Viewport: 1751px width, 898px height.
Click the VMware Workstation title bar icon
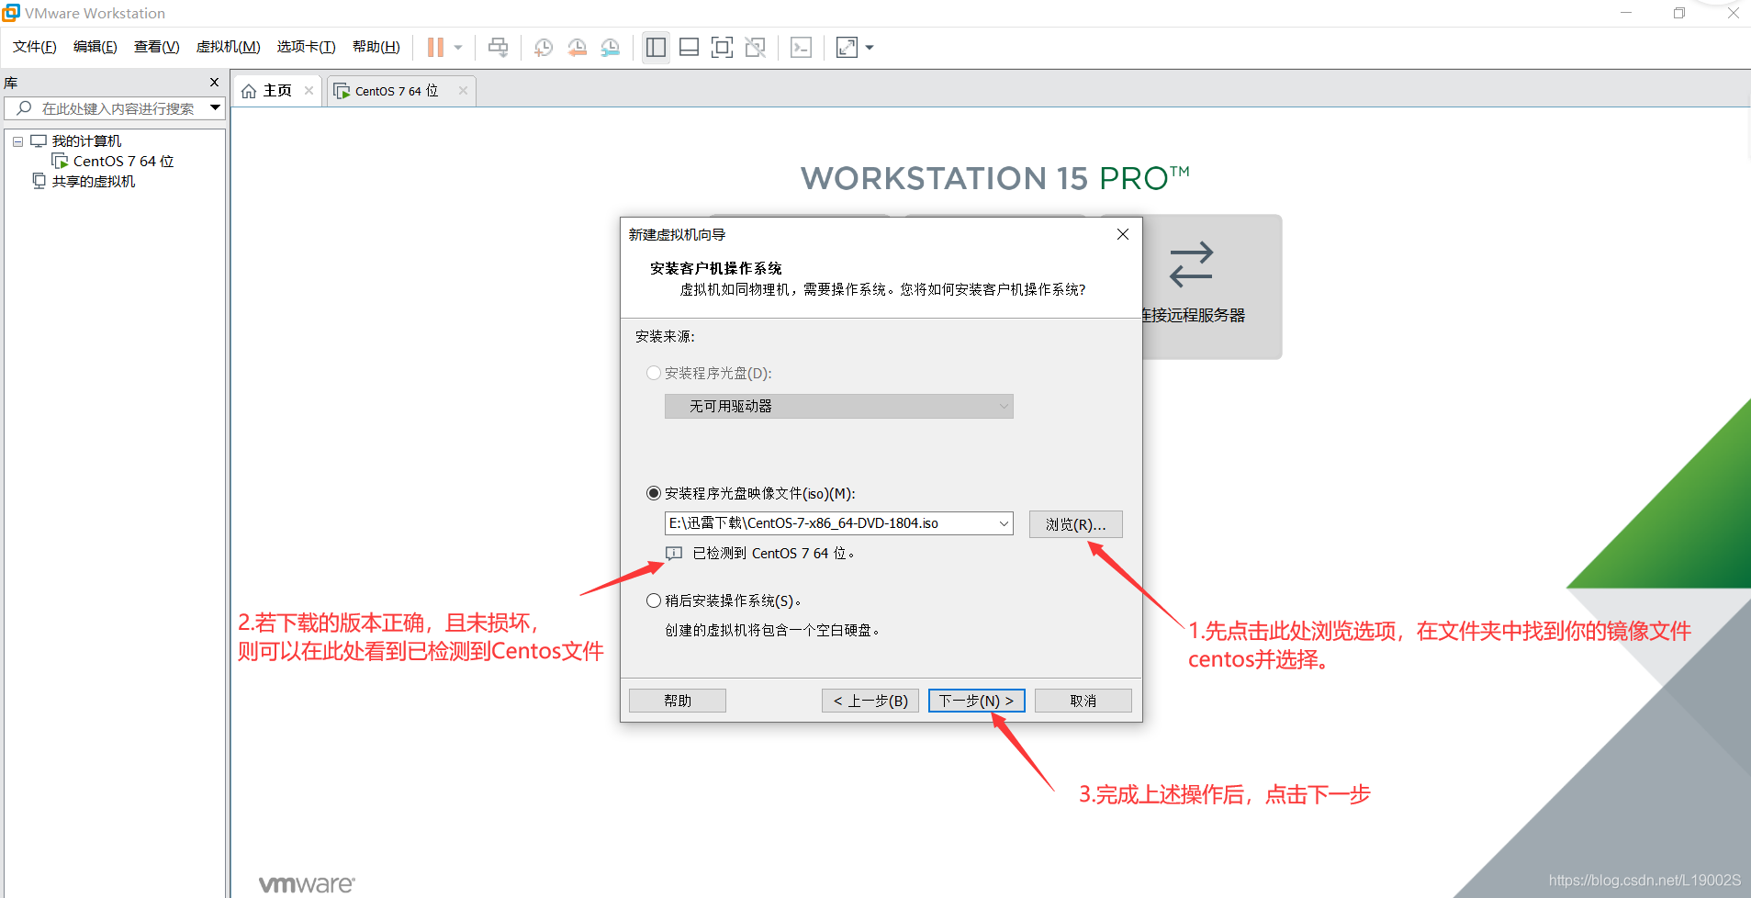click(x=11, y=13)
